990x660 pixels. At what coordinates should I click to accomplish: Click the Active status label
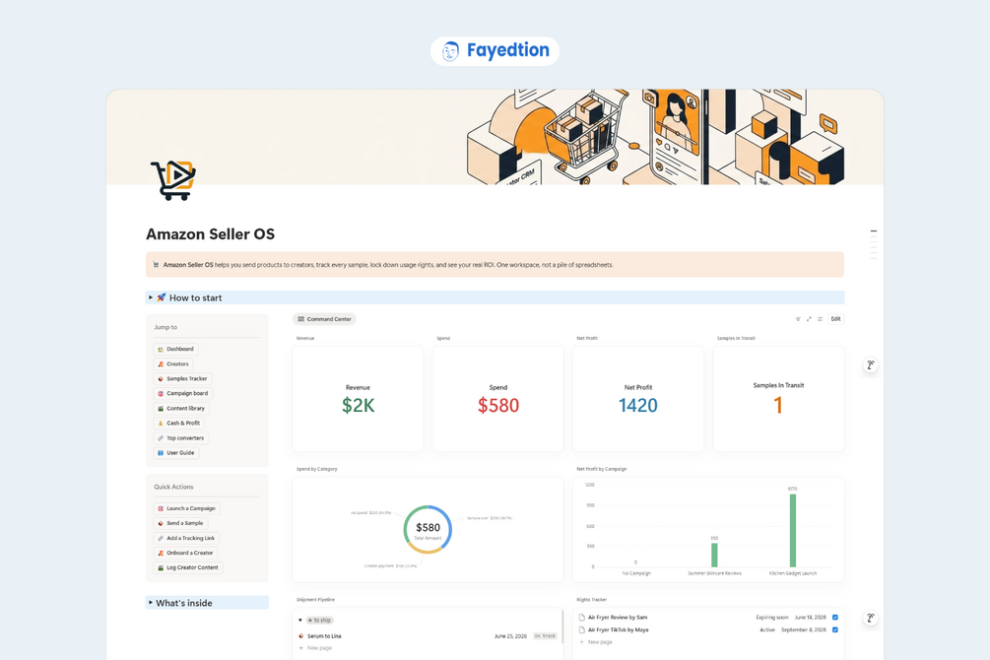click(767, 629)
